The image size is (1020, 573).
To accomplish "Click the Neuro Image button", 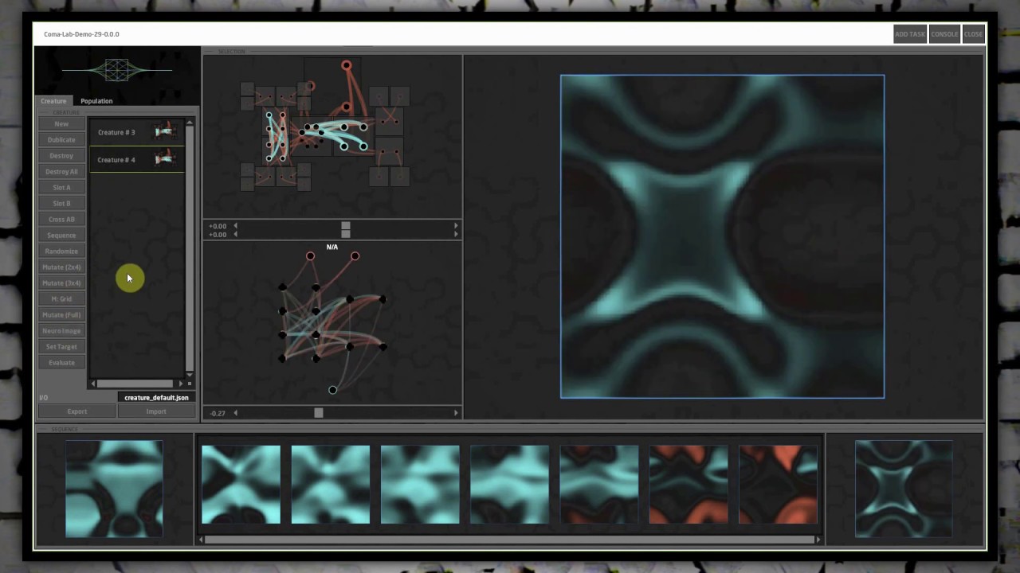I will tap(61, 331).
